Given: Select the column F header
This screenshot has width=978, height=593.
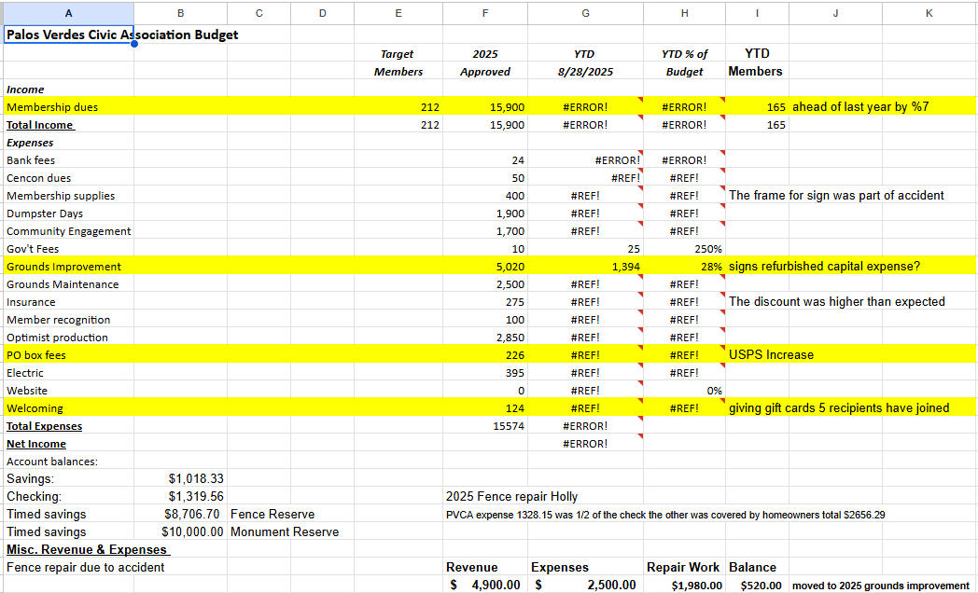Looking at the screenshot, I should 485,13.
